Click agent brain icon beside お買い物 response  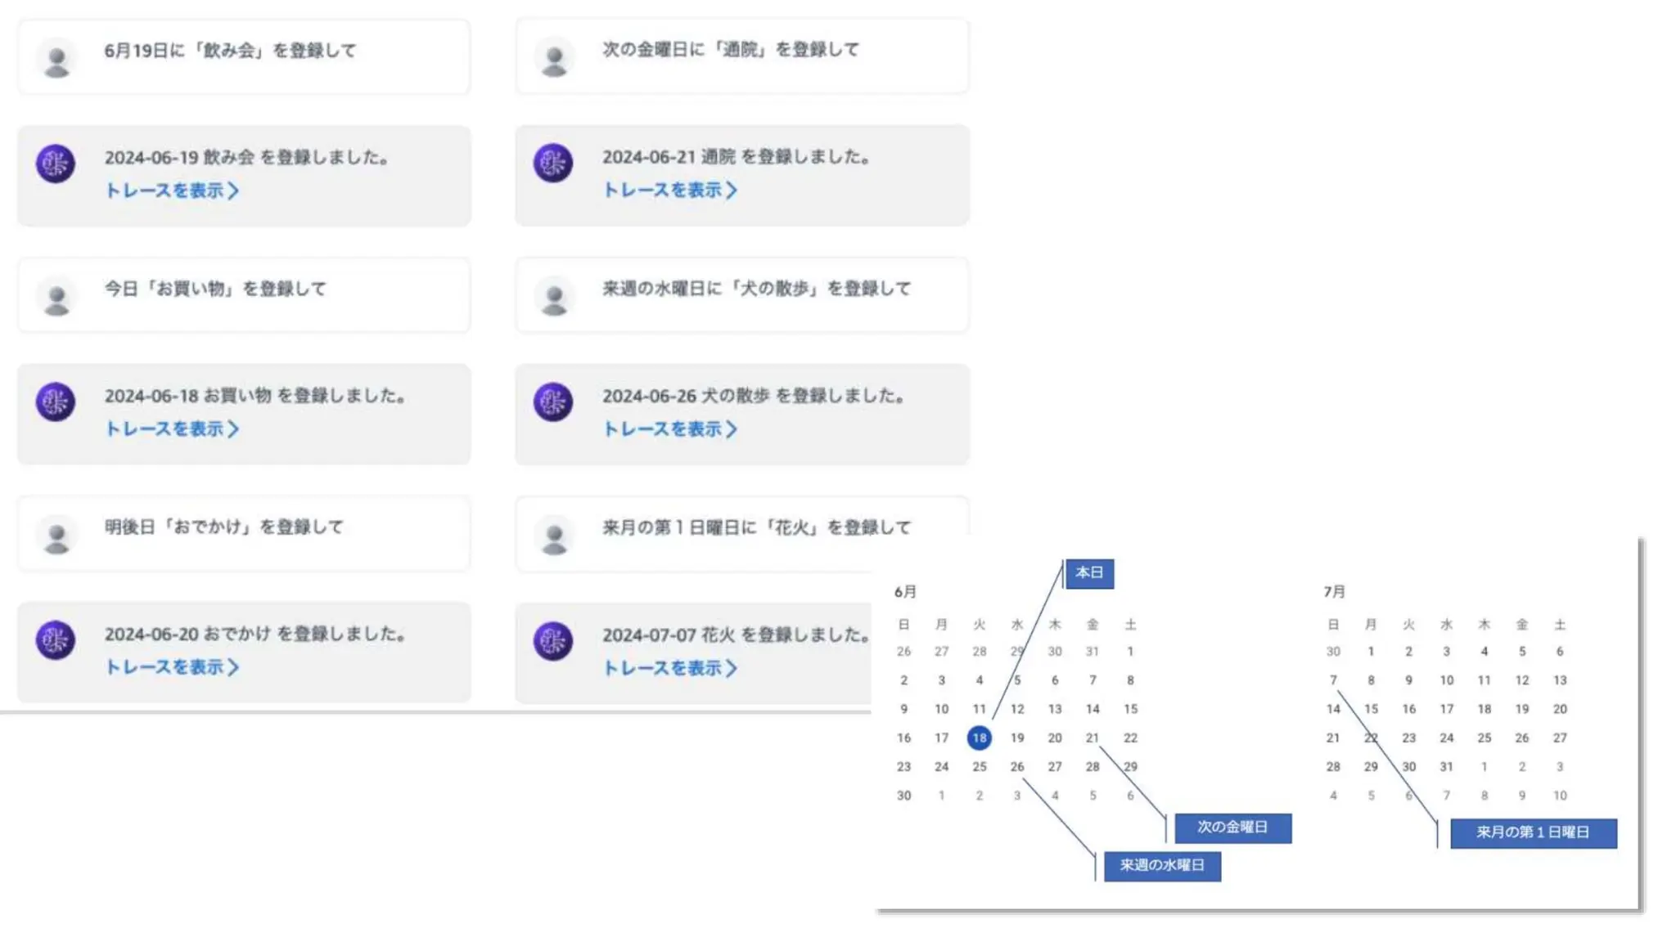[56, 401]
